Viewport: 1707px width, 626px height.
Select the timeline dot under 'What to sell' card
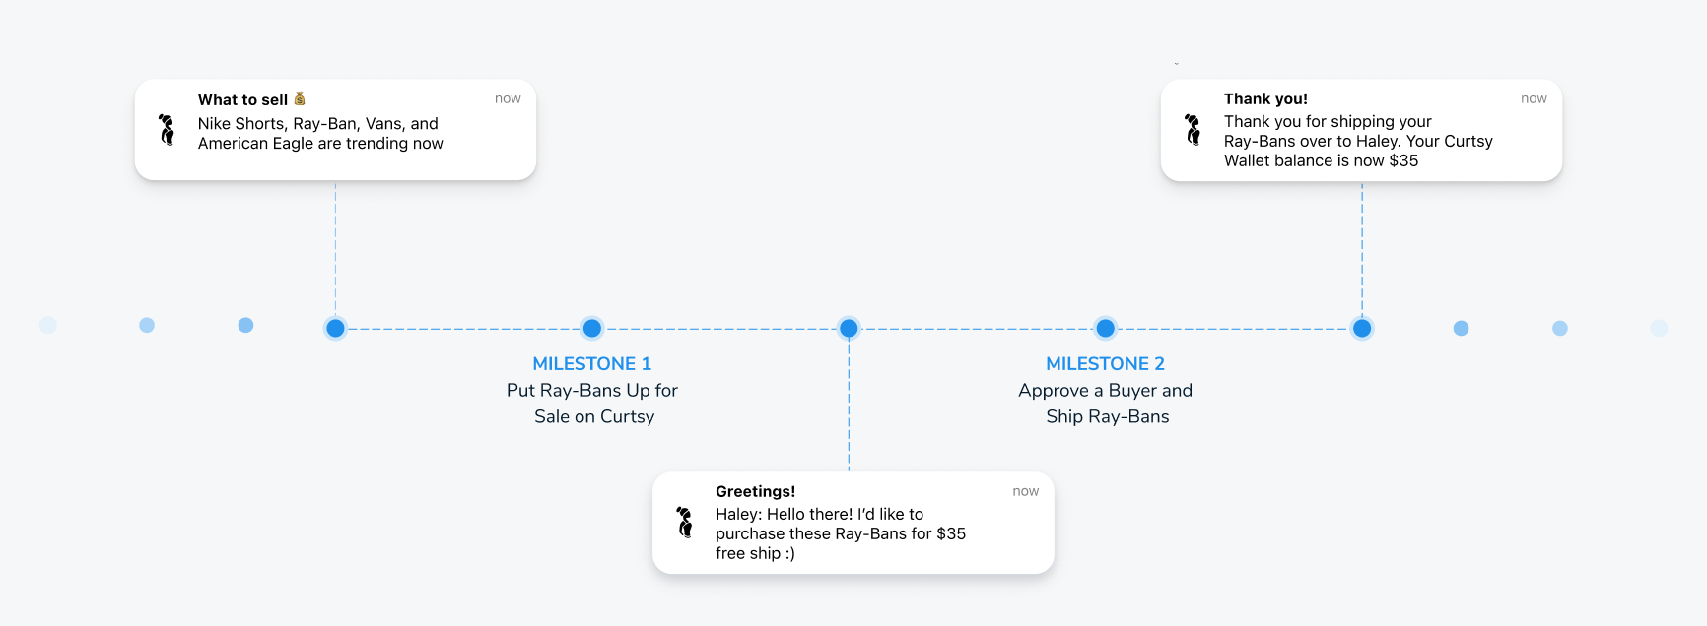335,328
